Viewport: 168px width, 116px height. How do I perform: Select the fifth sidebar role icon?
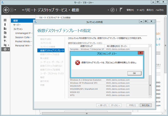coord(5,37)
